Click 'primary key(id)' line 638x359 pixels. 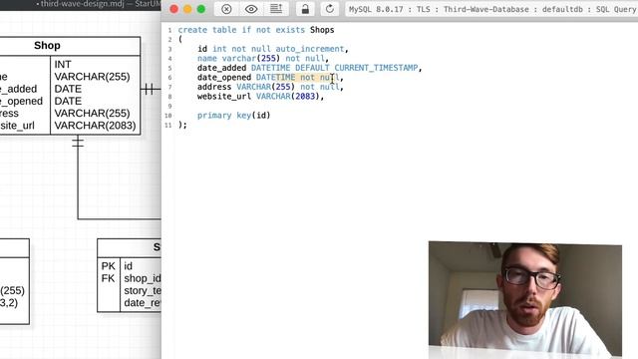click(234, 116)
